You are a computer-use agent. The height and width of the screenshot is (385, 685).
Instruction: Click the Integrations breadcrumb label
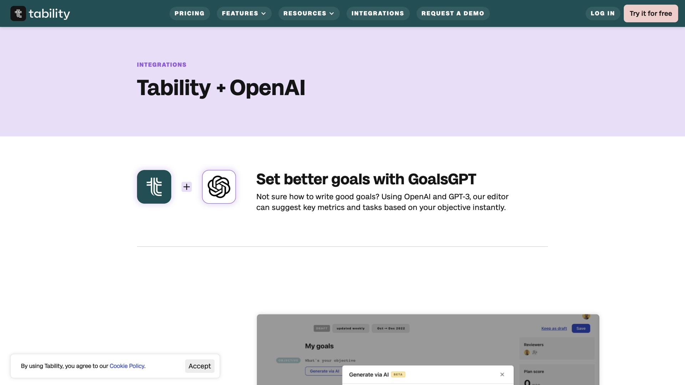(162, 65)
